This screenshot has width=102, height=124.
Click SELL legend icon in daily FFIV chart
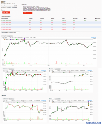69,102
